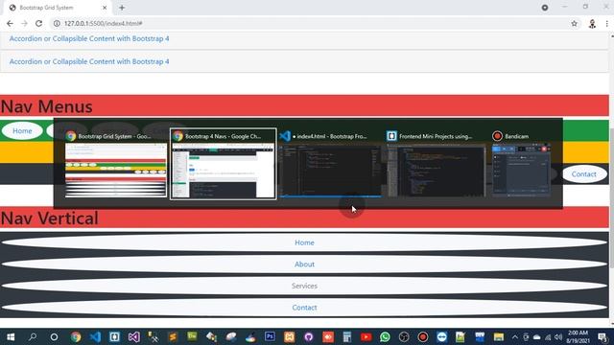Go back using the browser back arrow

[10, 23]
